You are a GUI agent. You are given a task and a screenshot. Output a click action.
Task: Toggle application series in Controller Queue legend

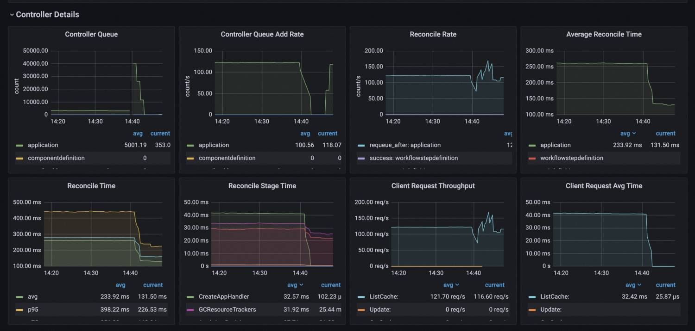click(43, 145)
